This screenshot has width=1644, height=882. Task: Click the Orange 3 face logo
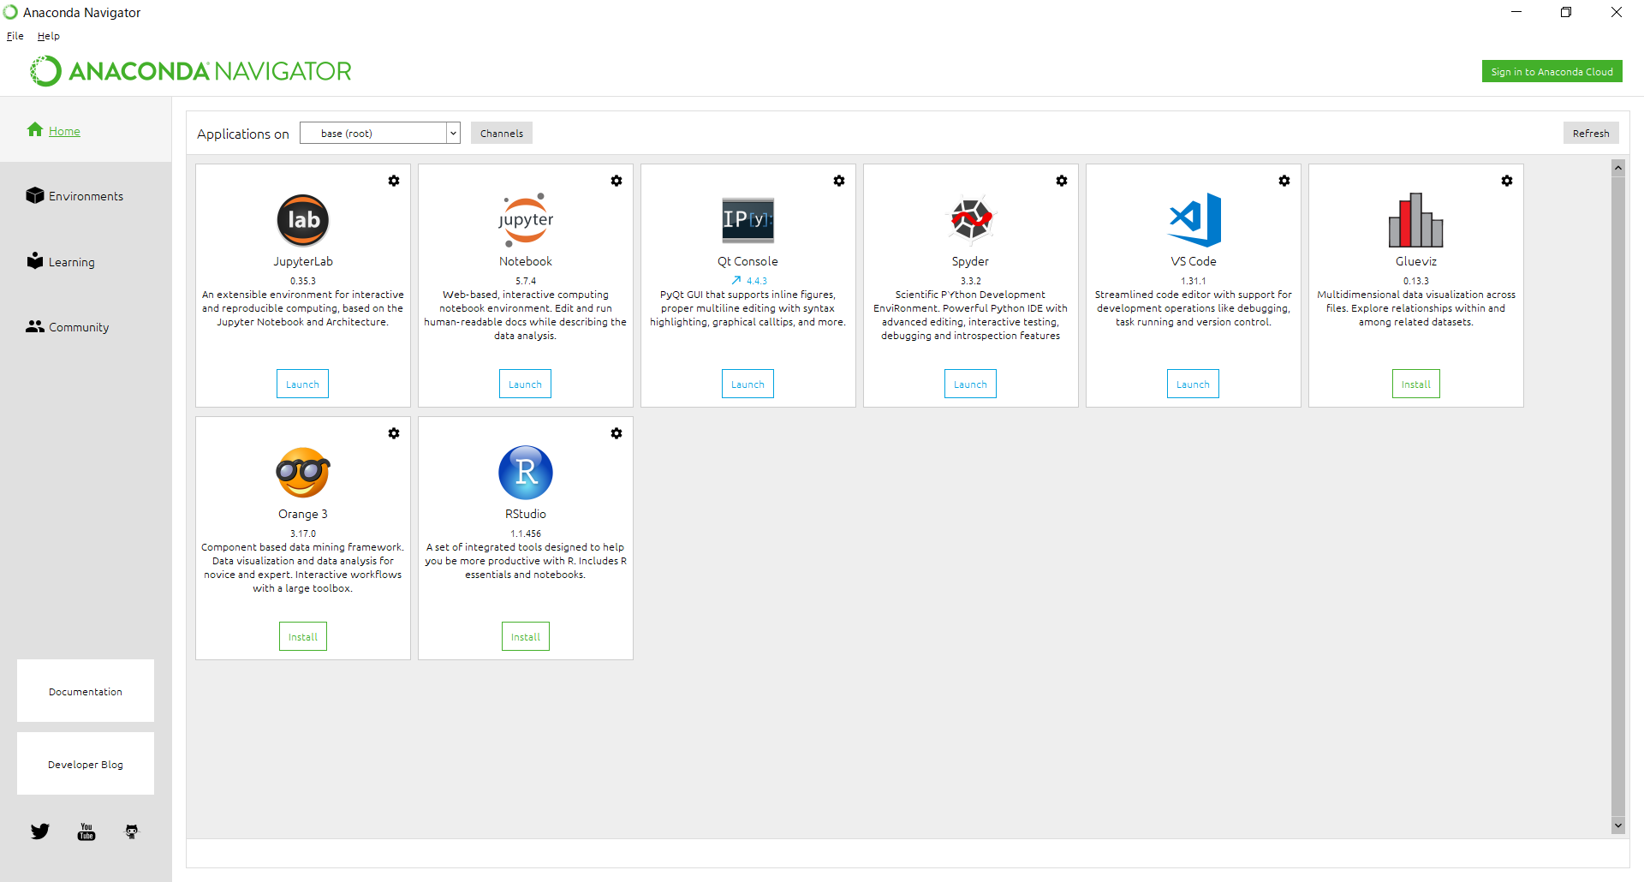pos(303,473)
